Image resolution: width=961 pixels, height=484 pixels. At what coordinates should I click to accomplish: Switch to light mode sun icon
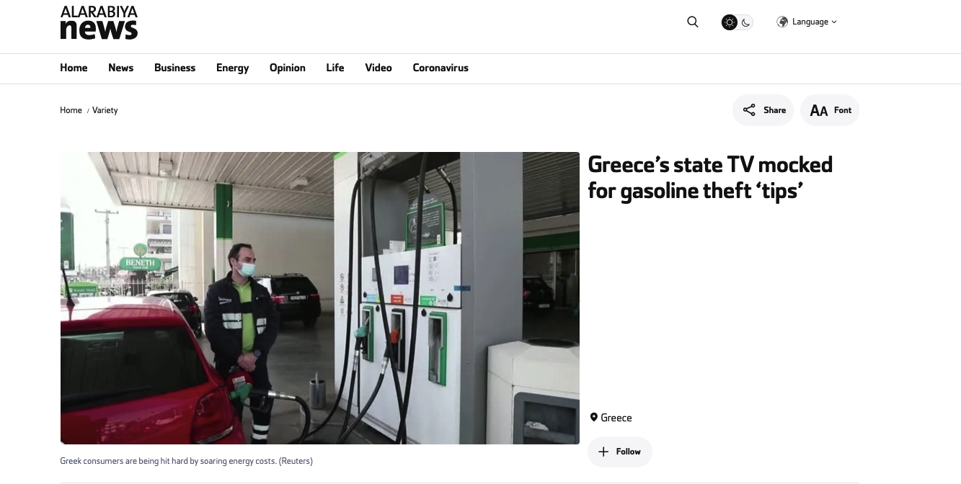[730, 22]
